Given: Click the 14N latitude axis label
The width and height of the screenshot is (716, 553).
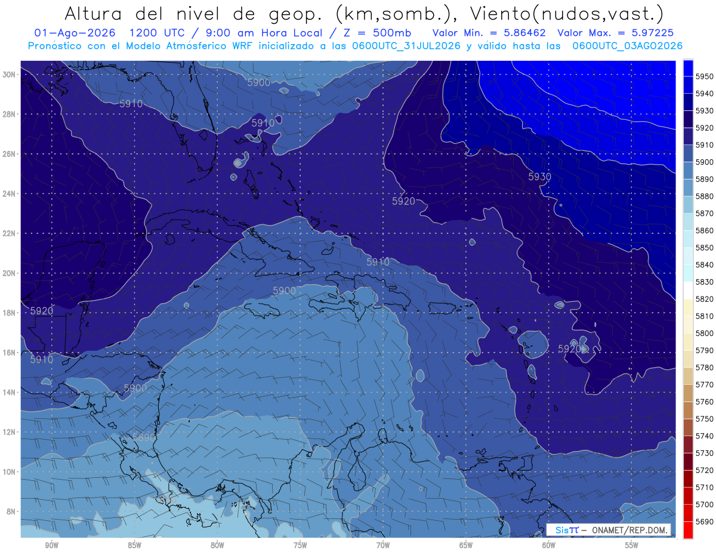Looking at the screenshot, I should pos(9,392).
